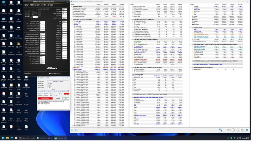Expand Performance Limit Reasons group
Screen dimensions: 253x144
coord(132,94)
